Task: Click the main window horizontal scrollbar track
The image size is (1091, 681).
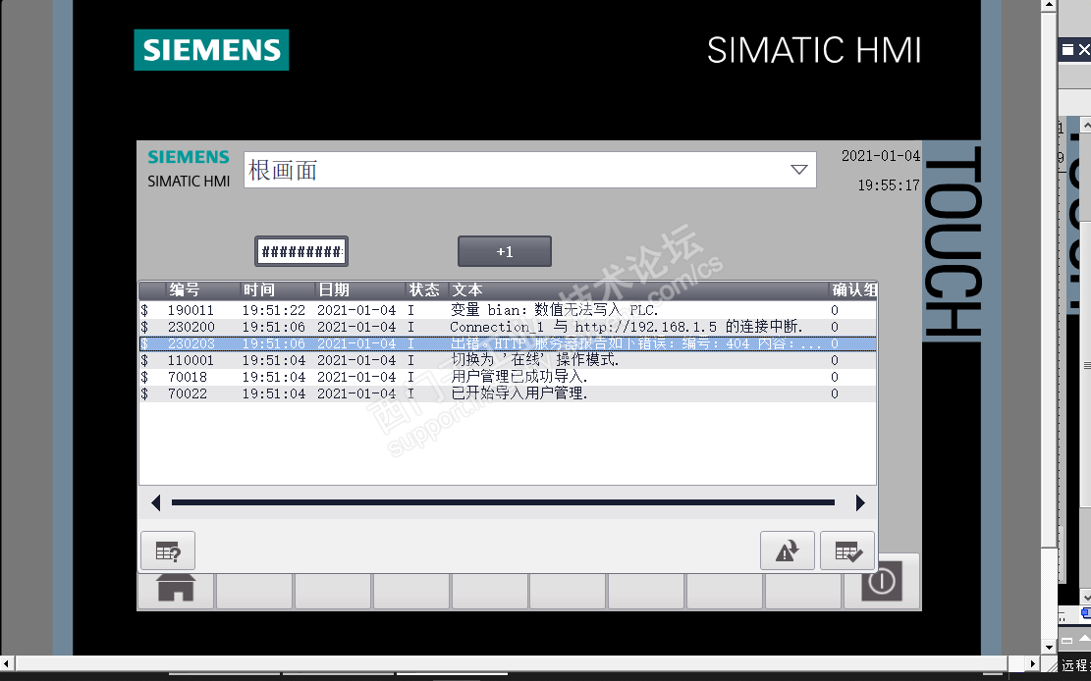Action: pos(512,663)
